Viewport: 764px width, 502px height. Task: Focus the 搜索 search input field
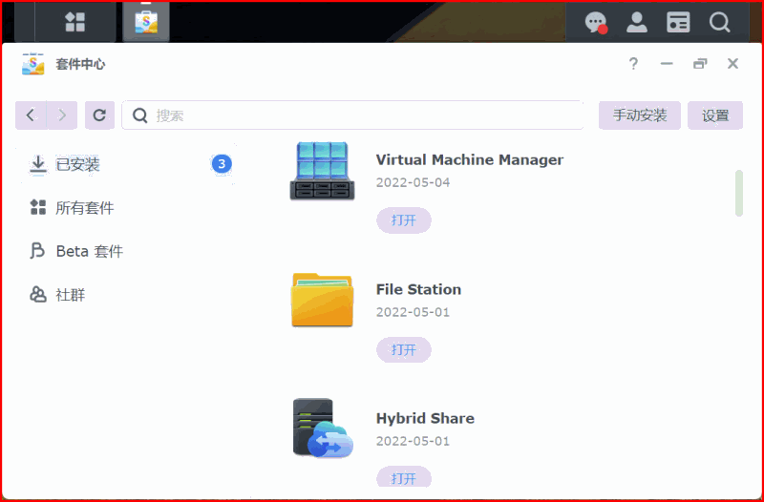tap(352, 115)
